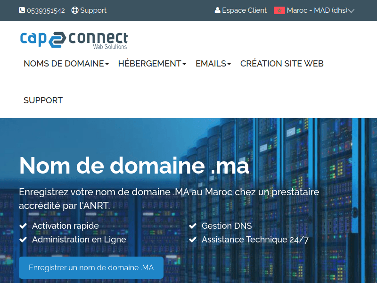Click the checkmark beside Administration en Ligne
377x283 pixels.
click(23, 239)
